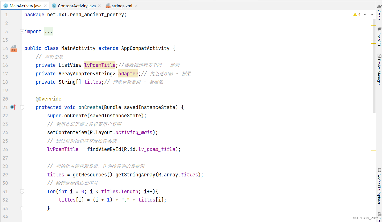
Task: Click the MainActivity class name on line 14
Action: [78, 48]
